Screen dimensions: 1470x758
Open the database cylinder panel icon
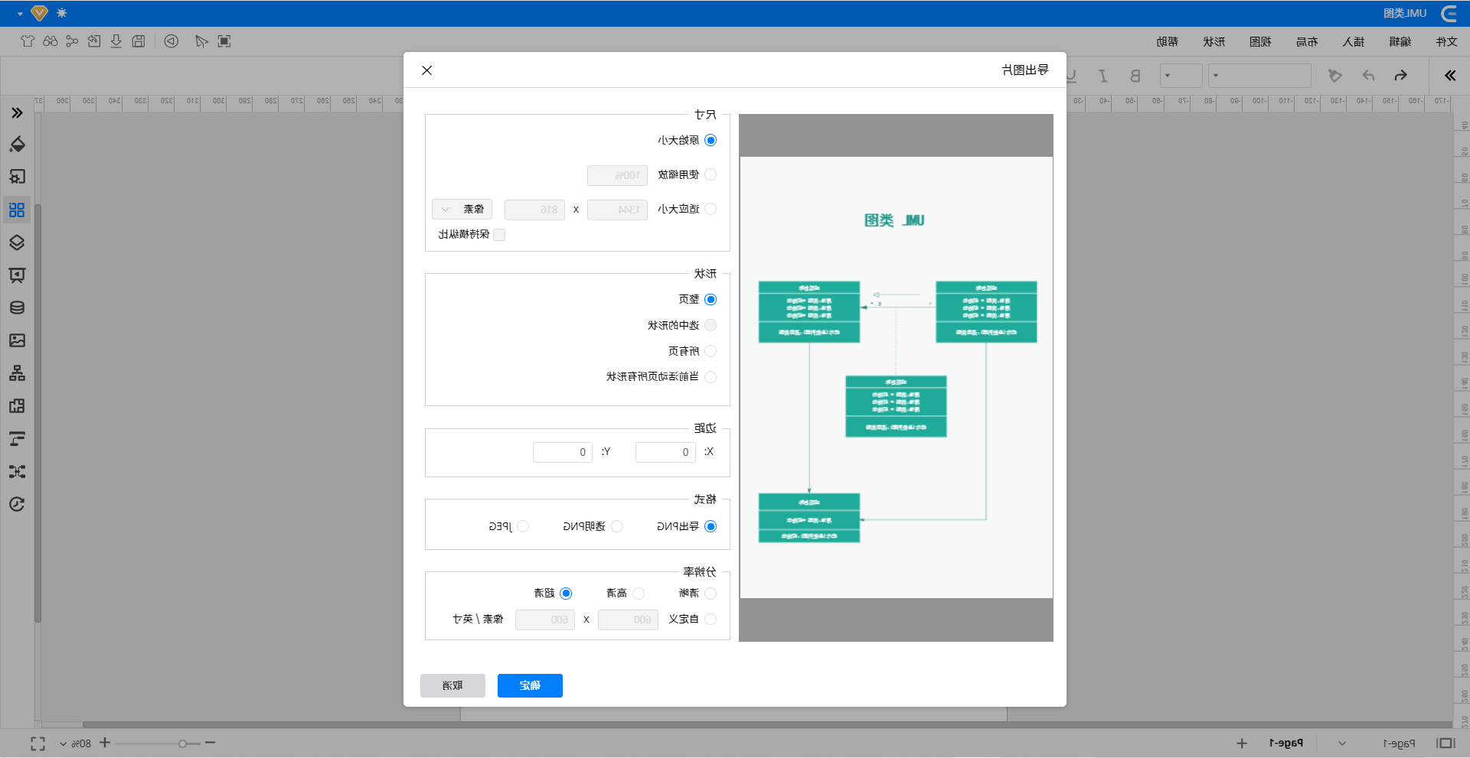tap(17, 307)
